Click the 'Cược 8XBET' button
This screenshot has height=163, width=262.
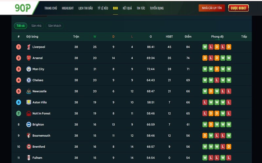click(238, 8)
